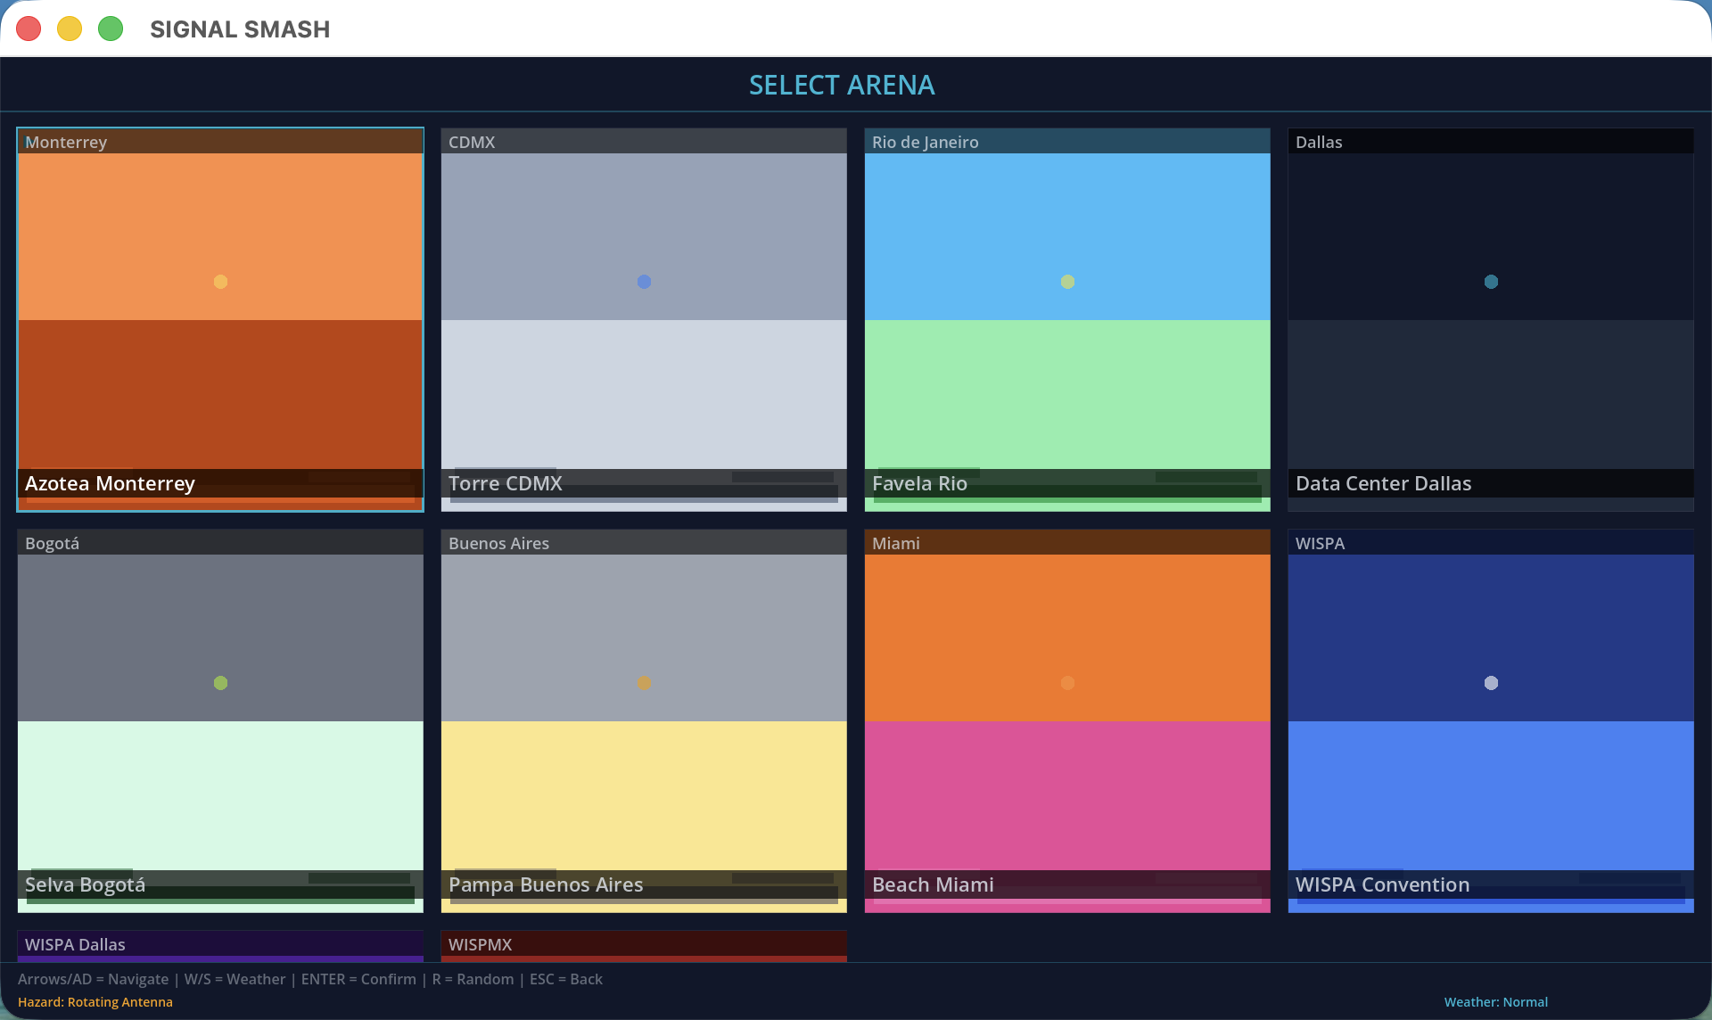The image size is (1712, 1020).
Task: Pick the Favela Rio arena card
Action: point(1067,319)
